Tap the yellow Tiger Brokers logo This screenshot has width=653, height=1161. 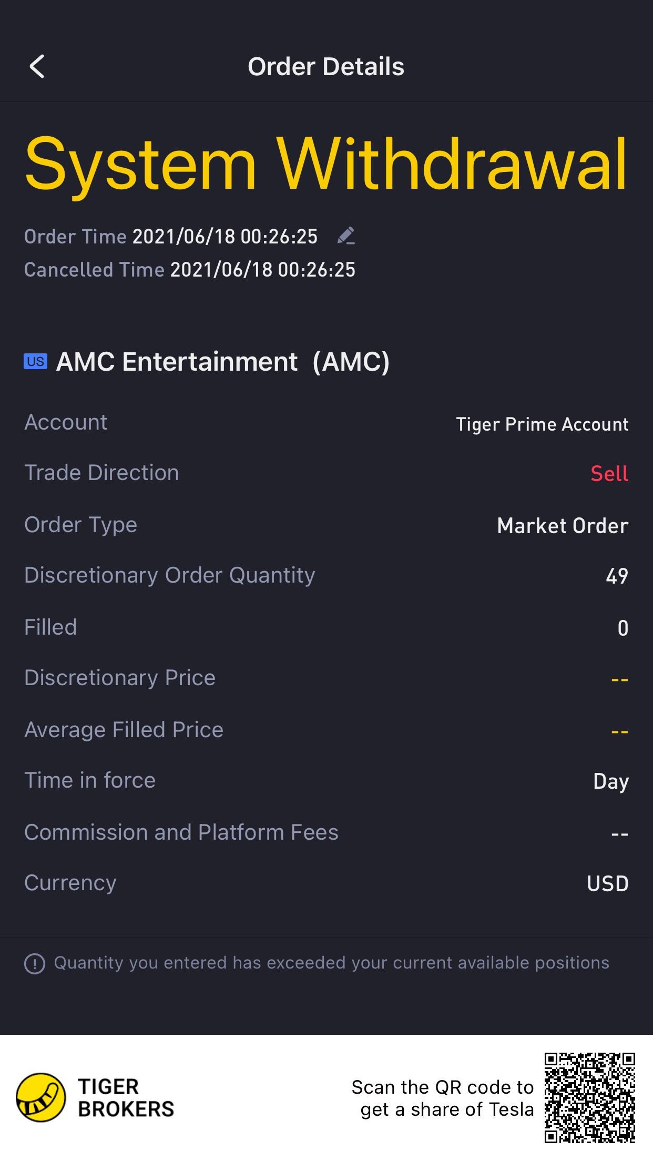pyautogui.click(x=41, y=1097)
